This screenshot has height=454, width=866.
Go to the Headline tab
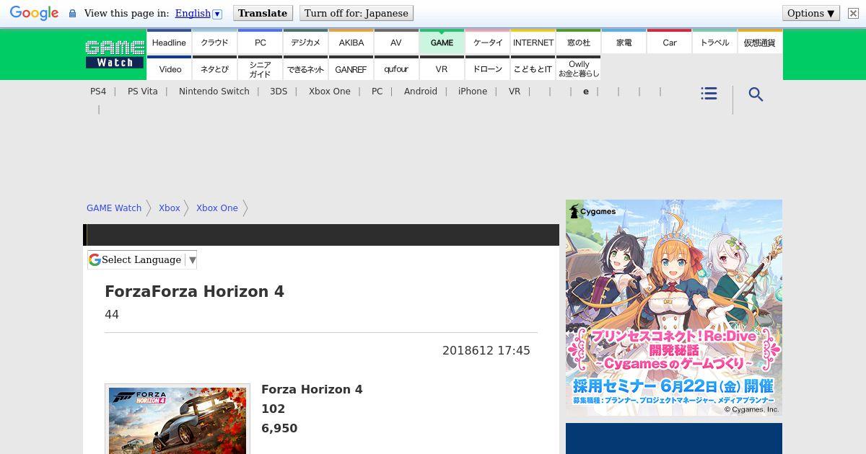tap(169, 43)
